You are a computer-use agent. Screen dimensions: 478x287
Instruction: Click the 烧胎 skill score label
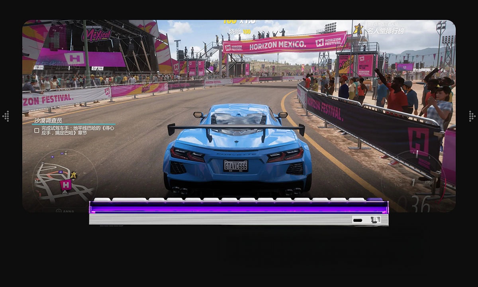tap(234, 31)
